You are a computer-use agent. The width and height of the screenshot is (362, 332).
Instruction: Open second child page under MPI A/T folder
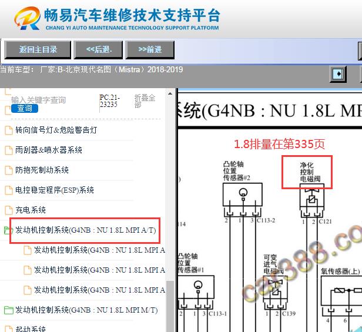click(99, 270)
